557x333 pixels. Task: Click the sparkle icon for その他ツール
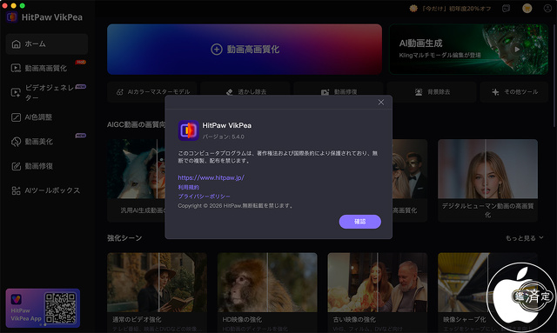click(495, 92)
